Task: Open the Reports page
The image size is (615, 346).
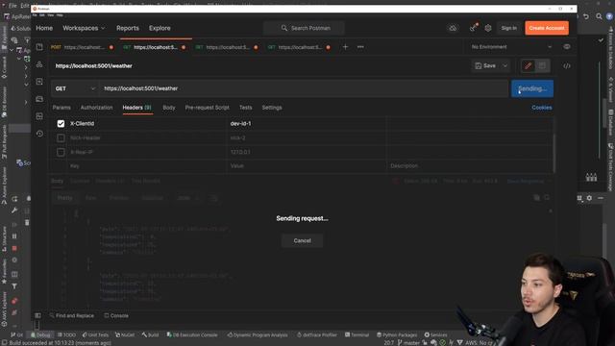Action: (x=128, y=28)
